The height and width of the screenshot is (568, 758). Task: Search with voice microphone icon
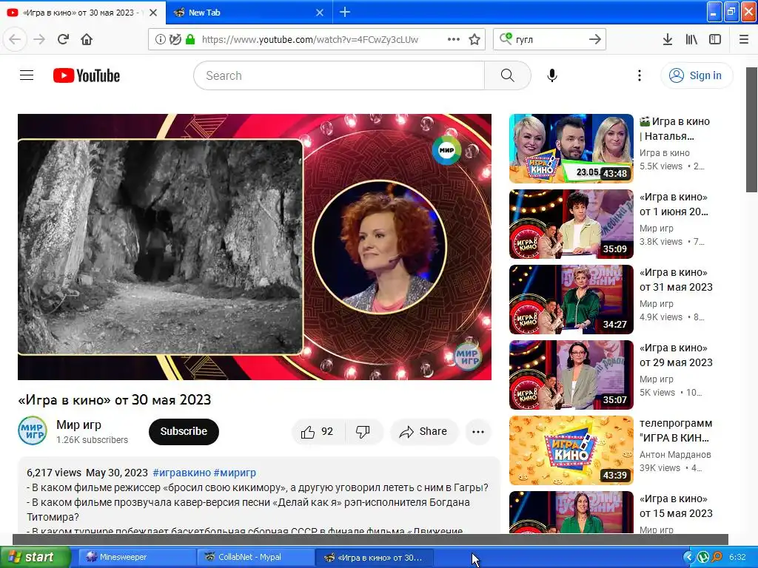tap(552, 75)
